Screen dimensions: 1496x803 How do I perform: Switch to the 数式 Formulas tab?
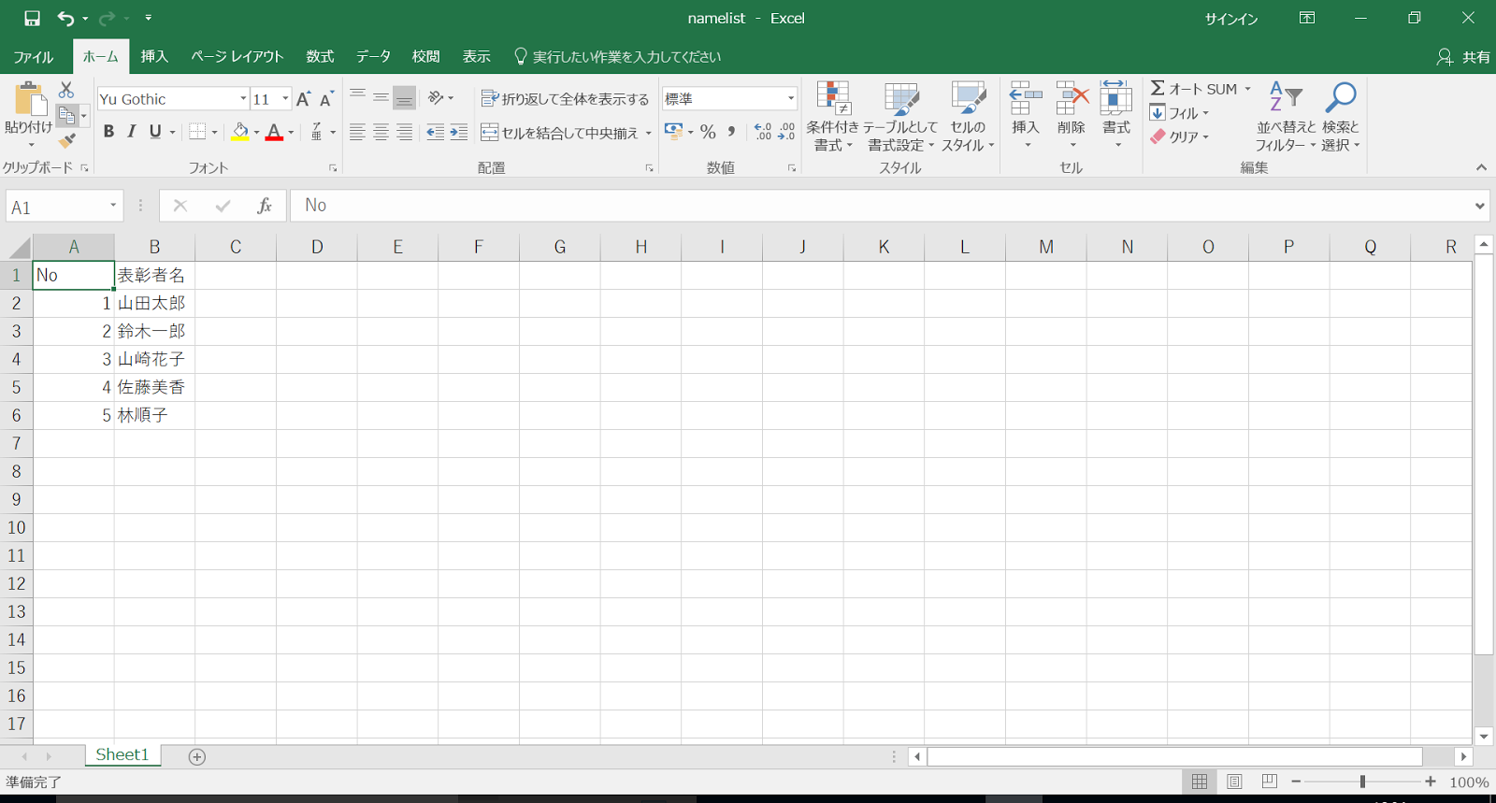320,57
